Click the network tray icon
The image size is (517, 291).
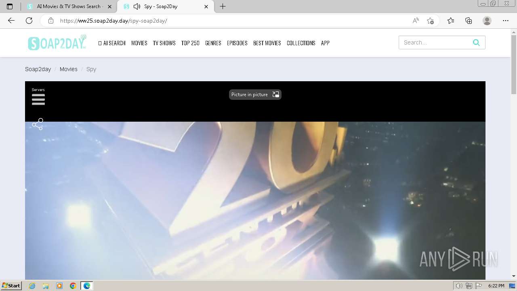pyautogui.click(x=469, y=286)
